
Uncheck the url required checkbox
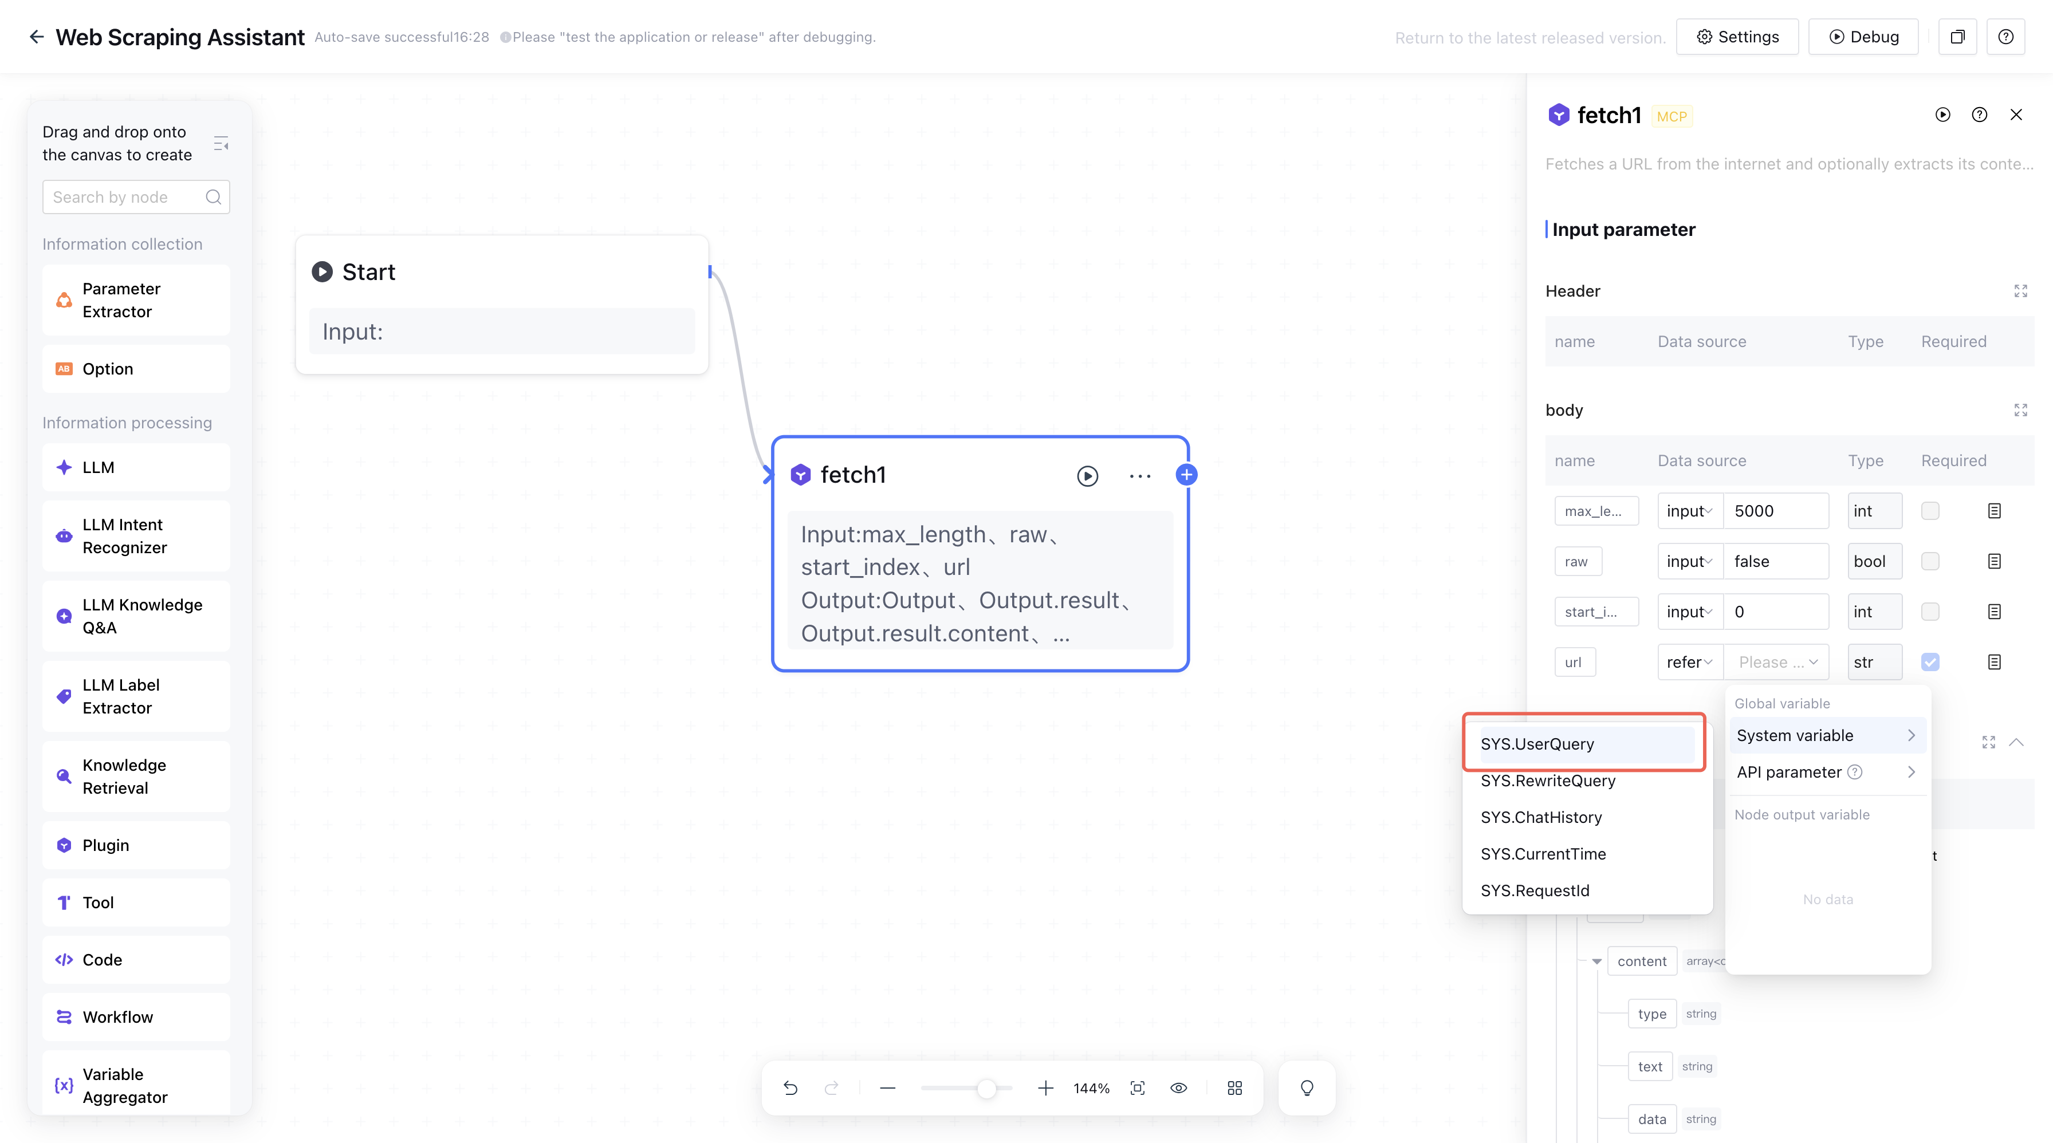point(1929,662)
